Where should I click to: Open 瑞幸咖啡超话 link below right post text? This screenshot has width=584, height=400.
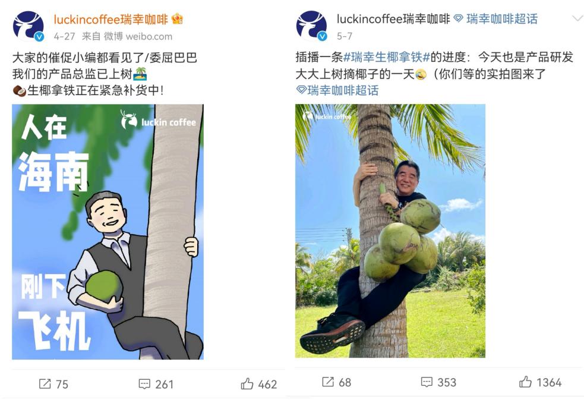click(337, 90)
